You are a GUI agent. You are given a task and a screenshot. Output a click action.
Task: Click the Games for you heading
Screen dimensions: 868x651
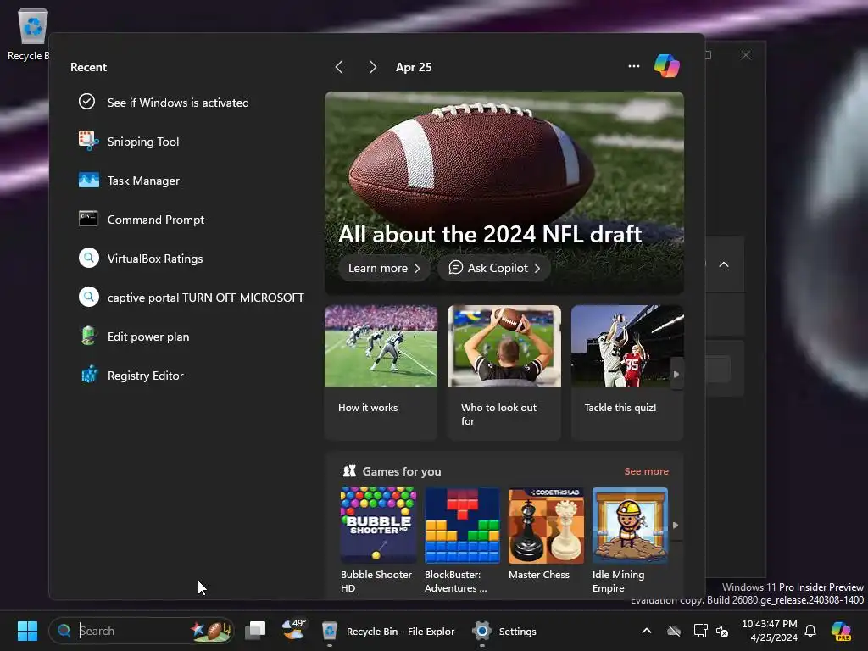tap(401, 471)
